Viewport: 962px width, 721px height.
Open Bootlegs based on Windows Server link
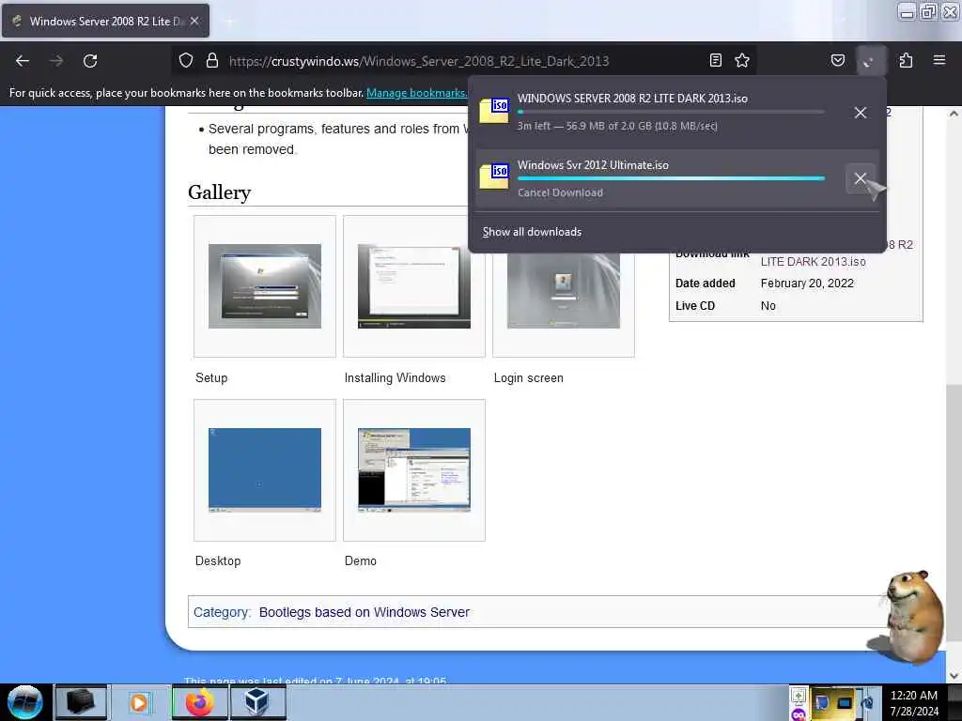365,612
